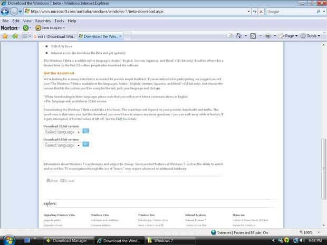Expand the tab list dropdown arrow
This screenshot has width=327, height=245.
coord(30,36)
